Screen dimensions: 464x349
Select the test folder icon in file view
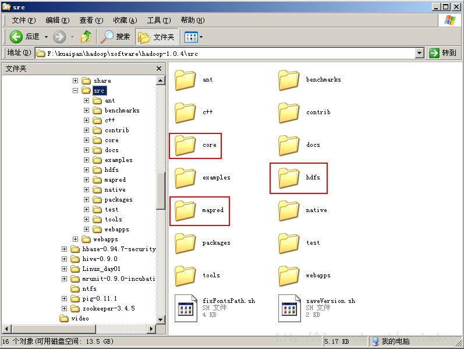click(x=289, y=242)
